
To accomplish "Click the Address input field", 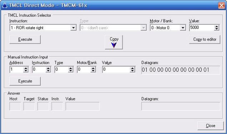I will 16,70.
